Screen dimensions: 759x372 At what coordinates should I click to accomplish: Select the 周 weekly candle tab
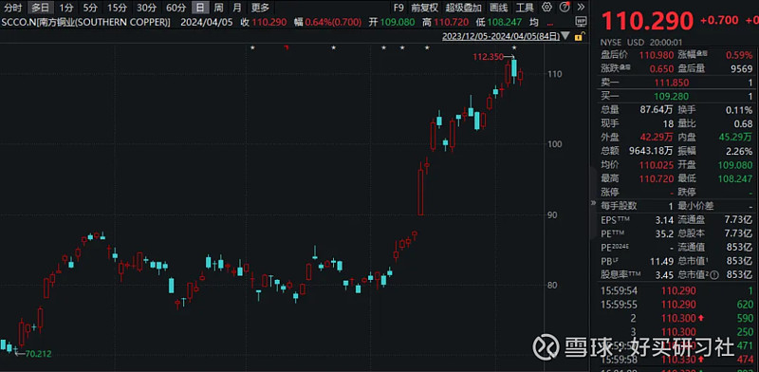[x=219, y=8]
